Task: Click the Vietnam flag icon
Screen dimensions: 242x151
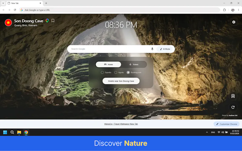Action: [8, 23]
